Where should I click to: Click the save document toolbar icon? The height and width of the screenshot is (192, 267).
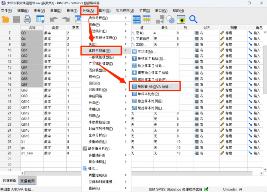(16, 19)
